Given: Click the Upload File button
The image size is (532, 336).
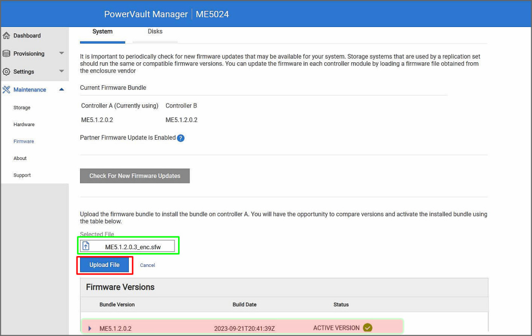Looking at the screenshot, I should click(104, 265).
